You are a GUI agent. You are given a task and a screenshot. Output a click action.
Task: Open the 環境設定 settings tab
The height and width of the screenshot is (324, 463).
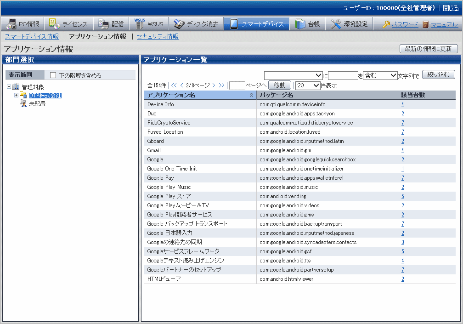[x=349, y=24]
